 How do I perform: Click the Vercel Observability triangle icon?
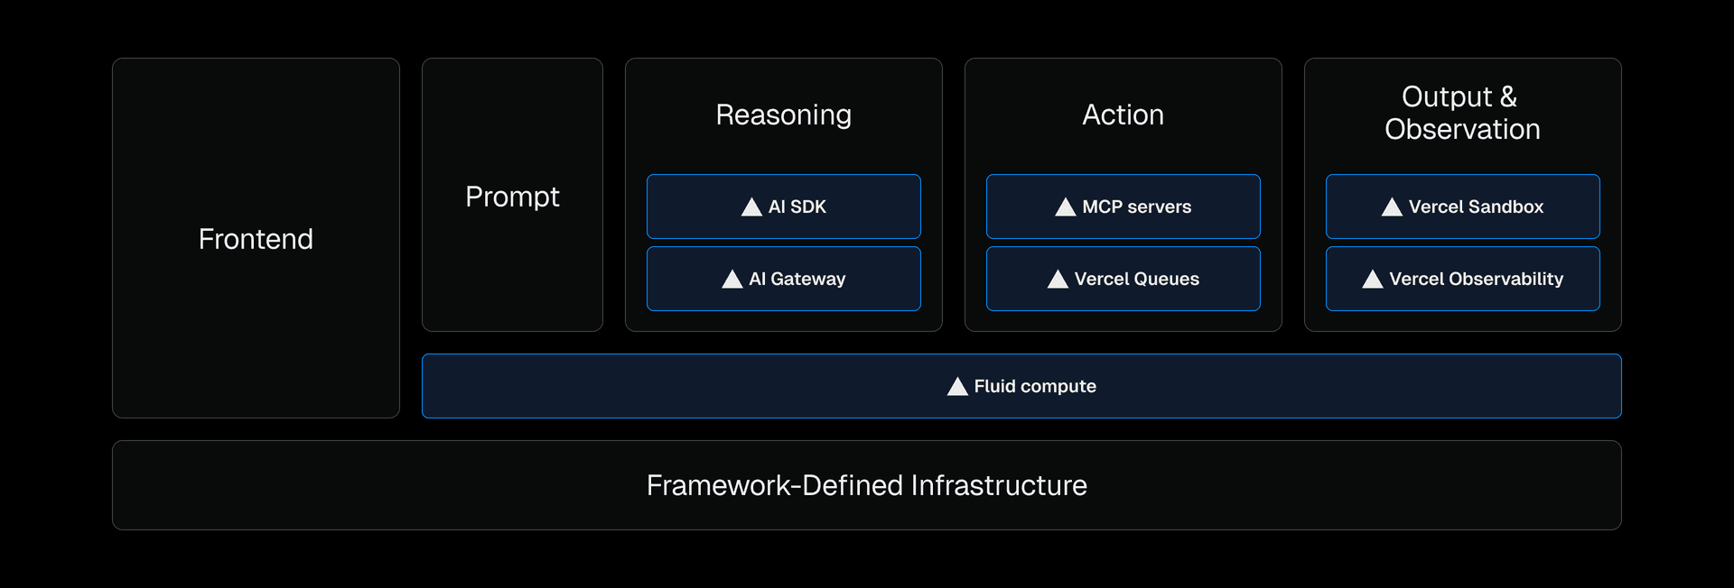click(1373, 280)
